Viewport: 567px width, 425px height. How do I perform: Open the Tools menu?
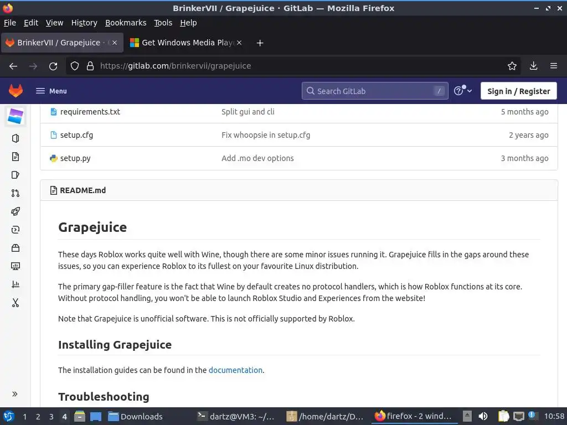(163, 23)
